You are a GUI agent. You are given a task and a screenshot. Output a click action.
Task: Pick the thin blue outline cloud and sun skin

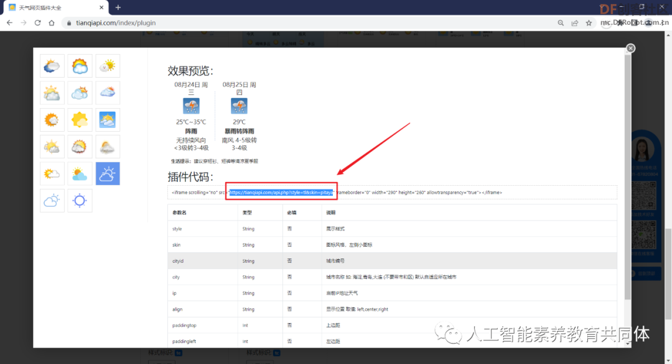point(52,201)
